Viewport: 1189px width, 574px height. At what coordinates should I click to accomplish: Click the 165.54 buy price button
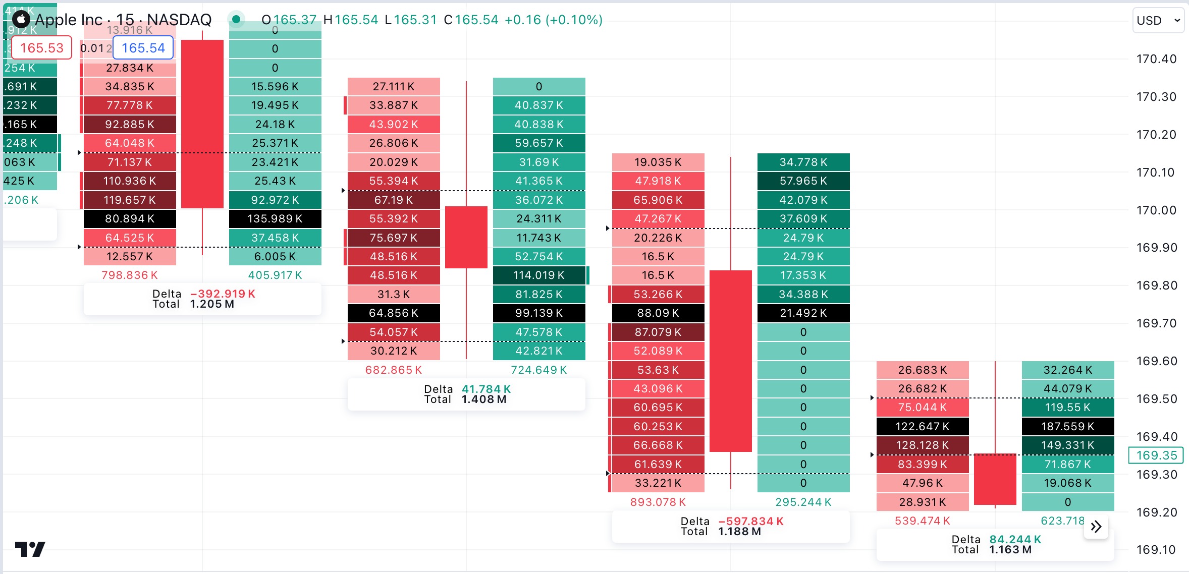point(143,48)
